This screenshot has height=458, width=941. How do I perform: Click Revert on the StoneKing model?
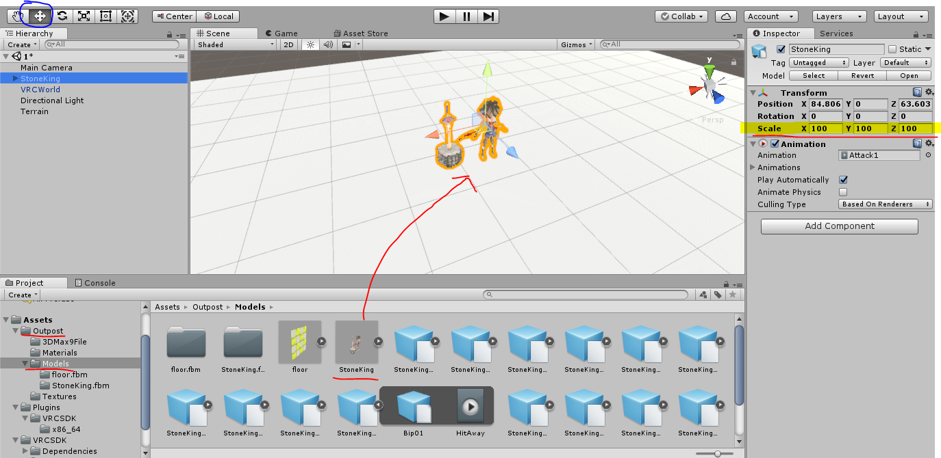(x=862, y=75)
